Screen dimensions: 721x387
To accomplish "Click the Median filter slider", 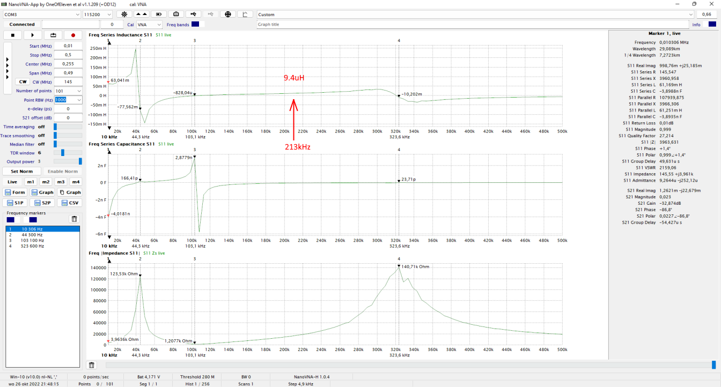I will (68, 144).
